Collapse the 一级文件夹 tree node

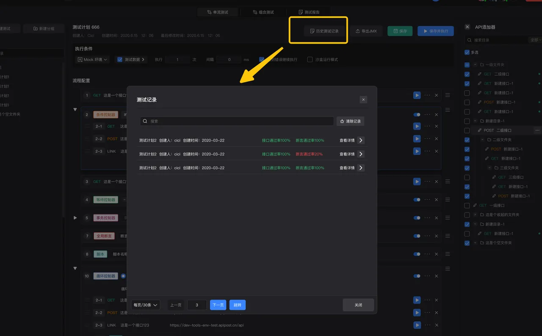pos(475,65)
